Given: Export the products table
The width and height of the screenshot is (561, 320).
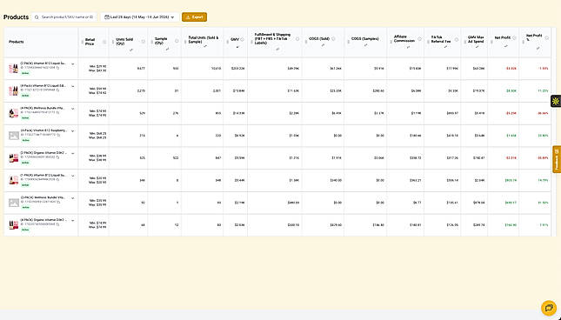Looking at the screenshot, I should pyautogui.click(x=194, y=17).
